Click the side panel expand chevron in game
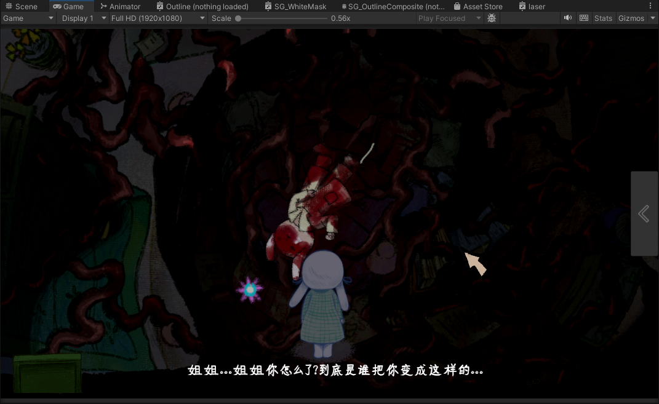The height and width of the screenshot is (404, 659). 644,214
